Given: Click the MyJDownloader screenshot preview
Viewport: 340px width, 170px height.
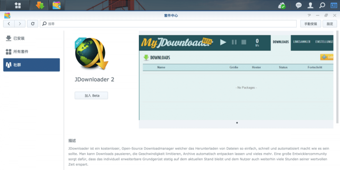Looking at the screenshot, I should pyautogui.click(x=236, y=77).
